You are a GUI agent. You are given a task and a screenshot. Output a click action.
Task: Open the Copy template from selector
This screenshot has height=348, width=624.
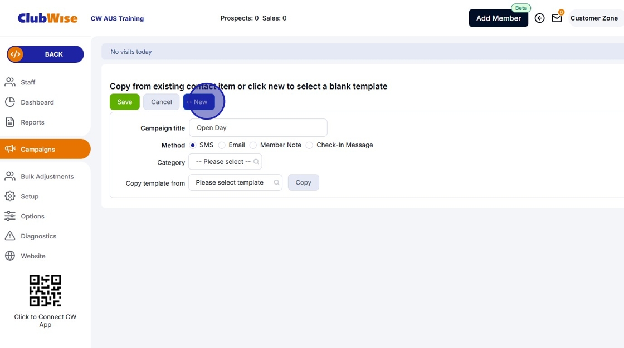[x=235, y=182]
